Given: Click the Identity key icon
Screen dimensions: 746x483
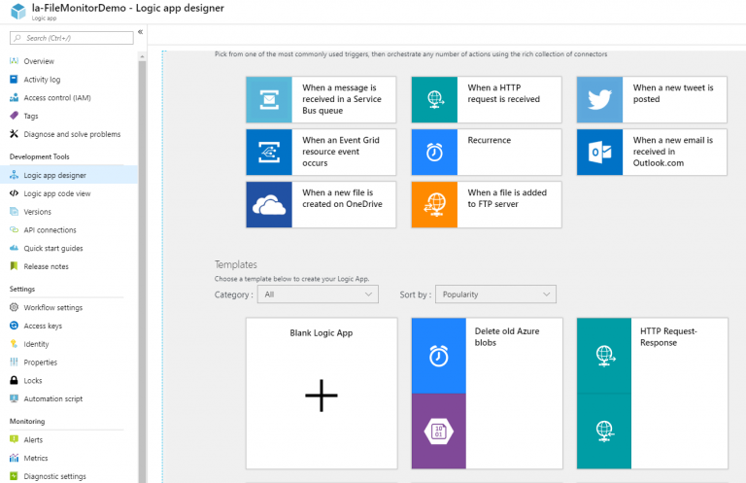Looking at the screenshot, I should click(x=14, y=344).
